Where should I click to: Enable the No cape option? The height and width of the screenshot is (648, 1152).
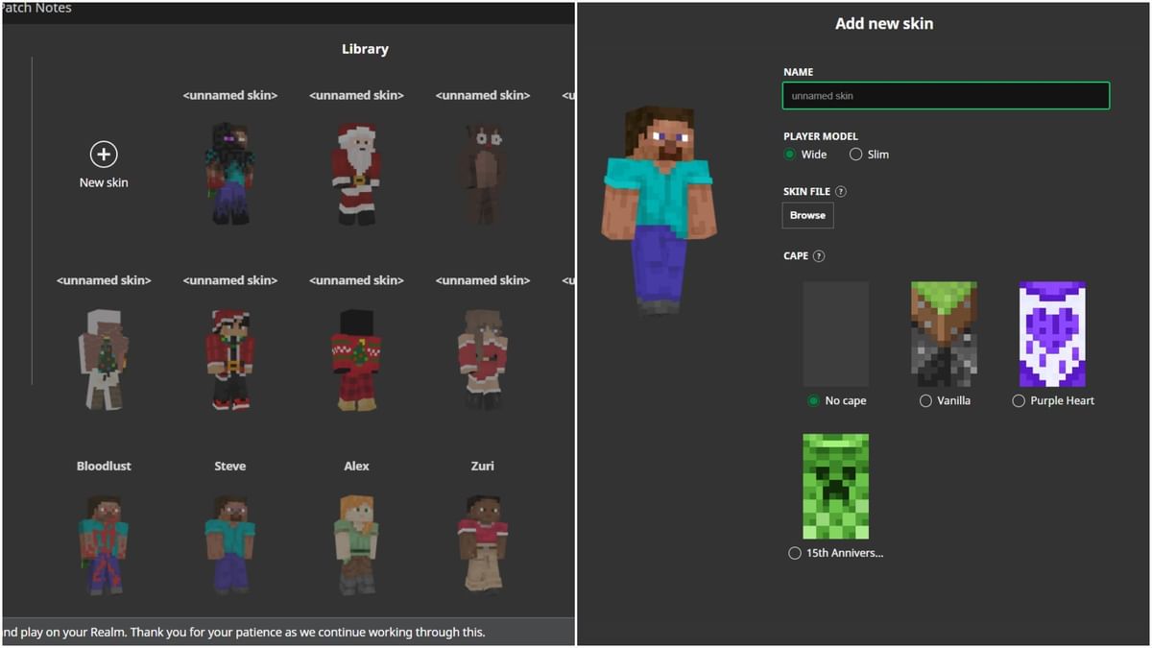coord(813,400)
